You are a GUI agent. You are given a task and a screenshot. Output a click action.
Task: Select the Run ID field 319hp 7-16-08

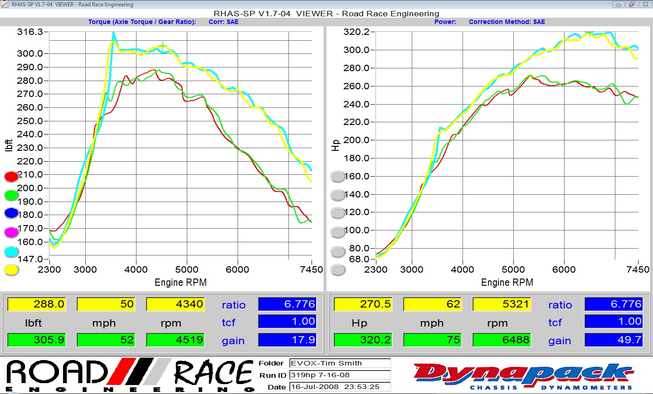[340, 375]
